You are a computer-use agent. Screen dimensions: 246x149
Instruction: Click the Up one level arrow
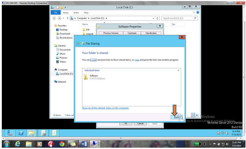67,18
